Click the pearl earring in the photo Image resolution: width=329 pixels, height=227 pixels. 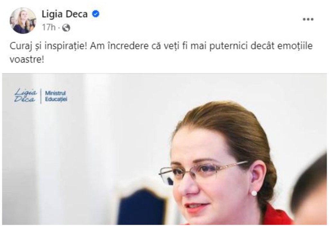(254, 193)
